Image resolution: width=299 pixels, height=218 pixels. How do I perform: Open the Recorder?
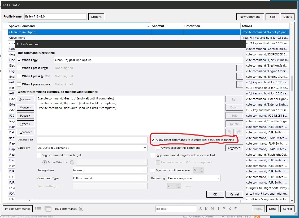[x=25, y=132]
